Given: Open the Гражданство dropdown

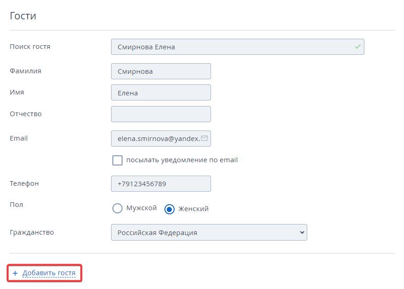Looking at the screenshot, I should (209, 232).
